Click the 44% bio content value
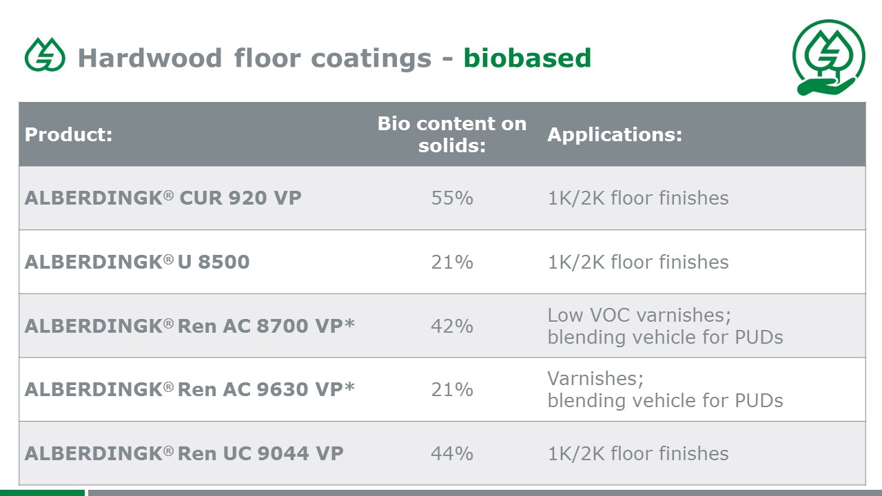Viewport: 882px width, 496px height. click(452, 453)
